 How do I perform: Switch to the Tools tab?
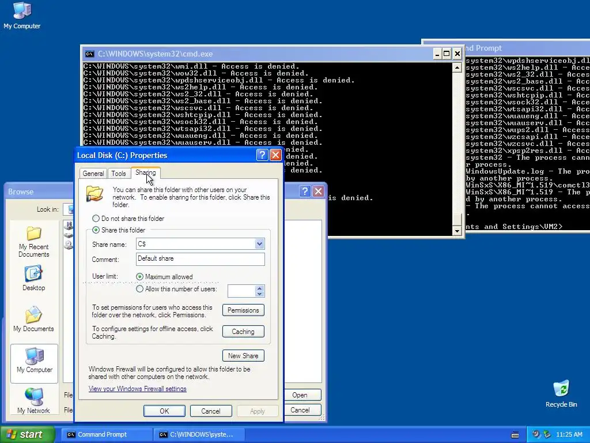tap(119, 173)
